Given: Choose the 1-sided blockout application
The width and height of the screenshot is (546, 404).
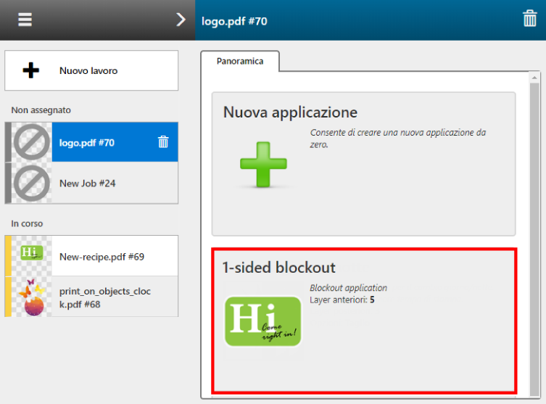Looking at the screenshot, I should pos(364,321).
